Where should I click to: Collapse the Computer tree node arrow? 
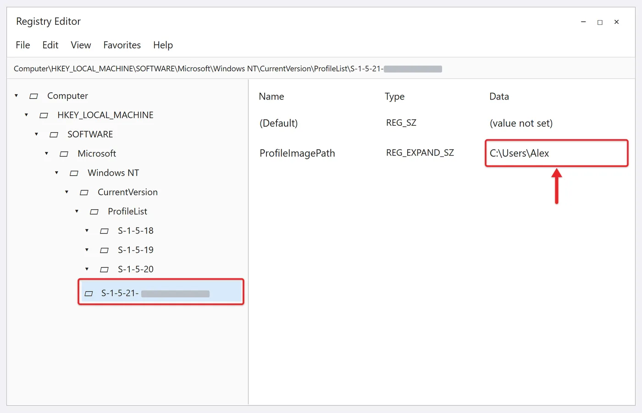point(16,95)
